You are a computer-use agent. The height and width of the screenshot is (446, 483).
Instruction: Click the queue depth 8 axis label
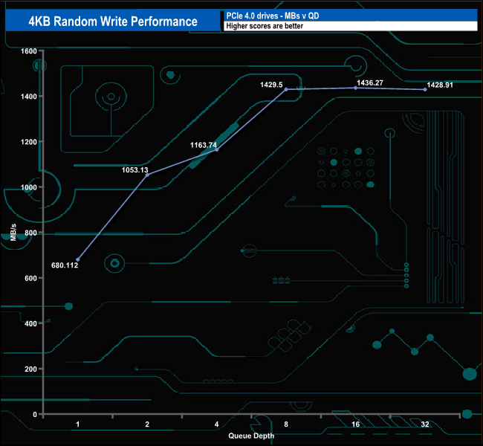coord(286,424)
